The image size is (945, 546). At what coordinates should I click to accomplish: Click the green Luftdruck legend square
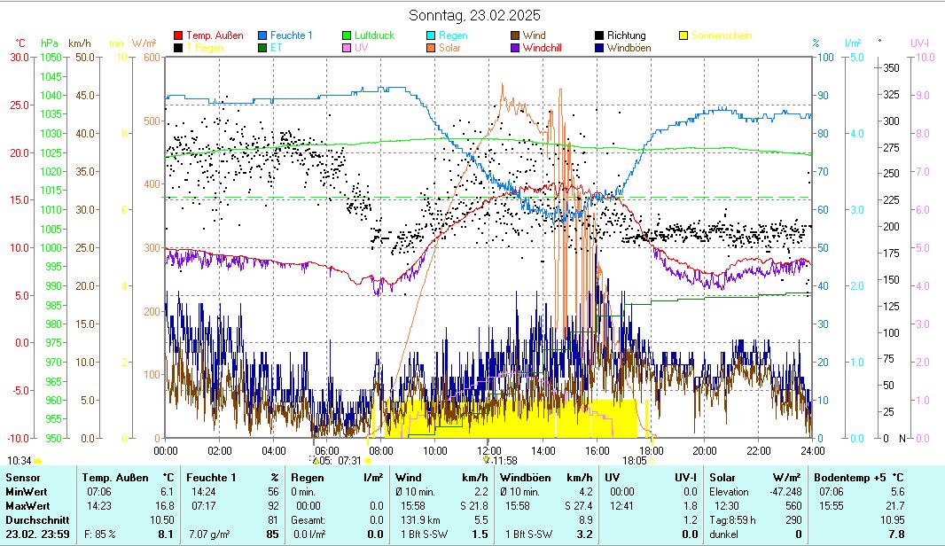[348, 35]
